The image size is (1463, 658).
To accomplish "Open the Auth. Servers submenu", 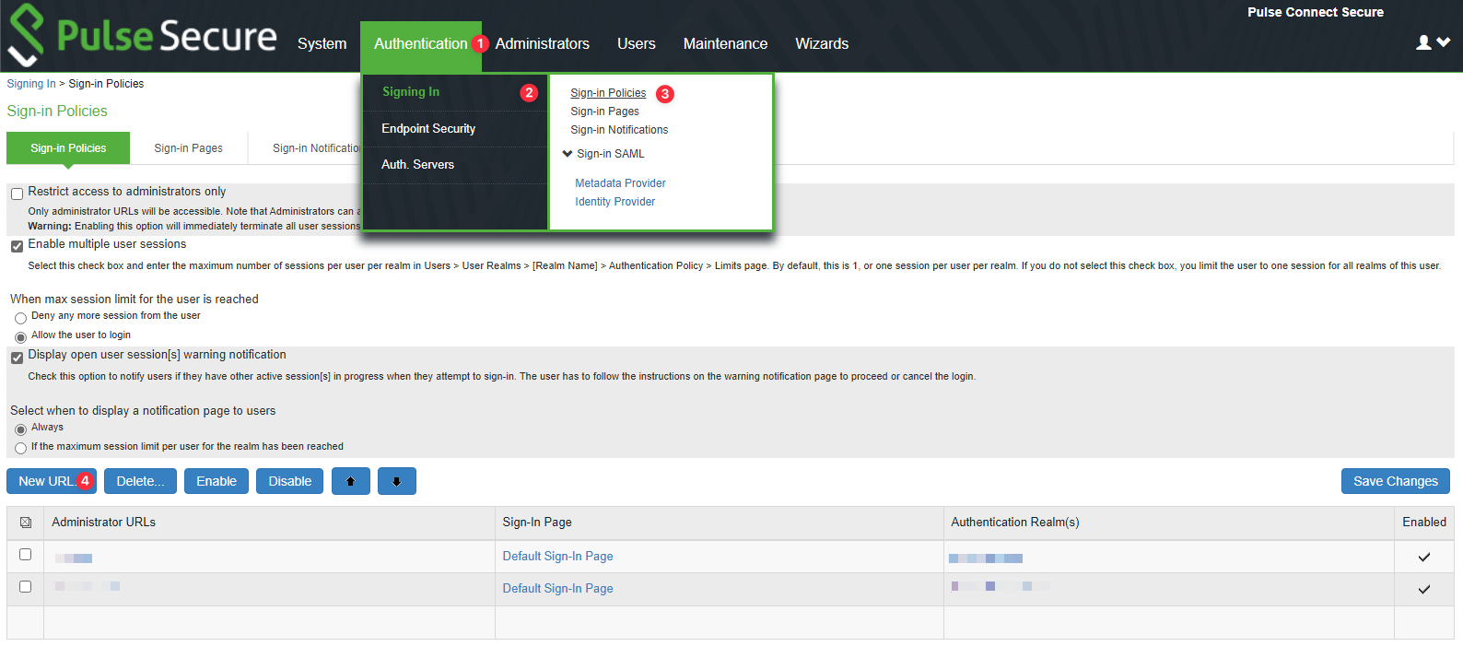I will coord(417,165).
